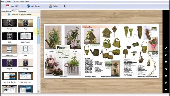Open the Help menu

27,1
